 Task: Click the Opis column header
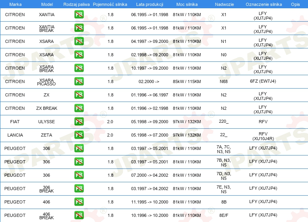(x=295, y=4)
